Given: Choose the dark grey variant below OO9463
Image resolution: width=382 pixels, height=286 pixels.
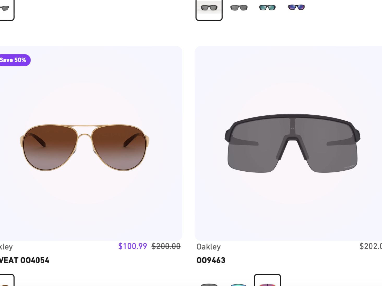Looking at the screenshot, I should 209,284.
